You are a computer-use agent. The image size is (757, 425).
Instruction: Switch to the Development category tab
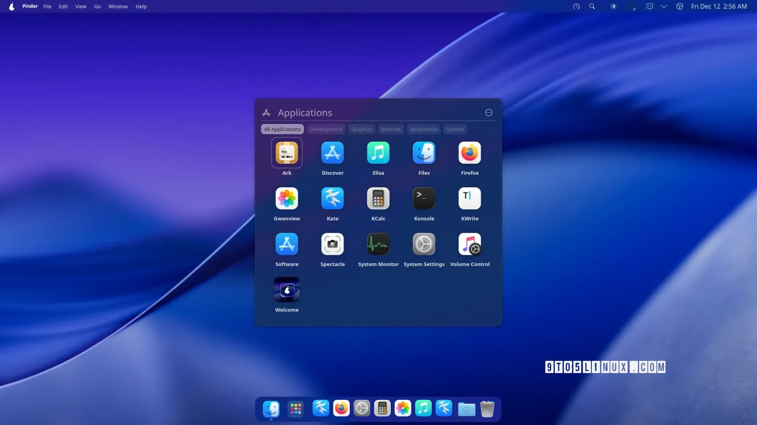coord(326,129)
